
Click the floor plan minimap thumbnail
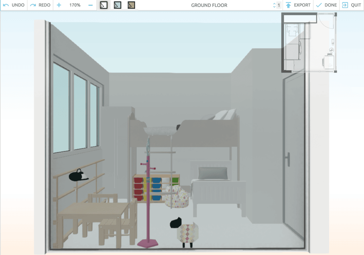(309, 43)
